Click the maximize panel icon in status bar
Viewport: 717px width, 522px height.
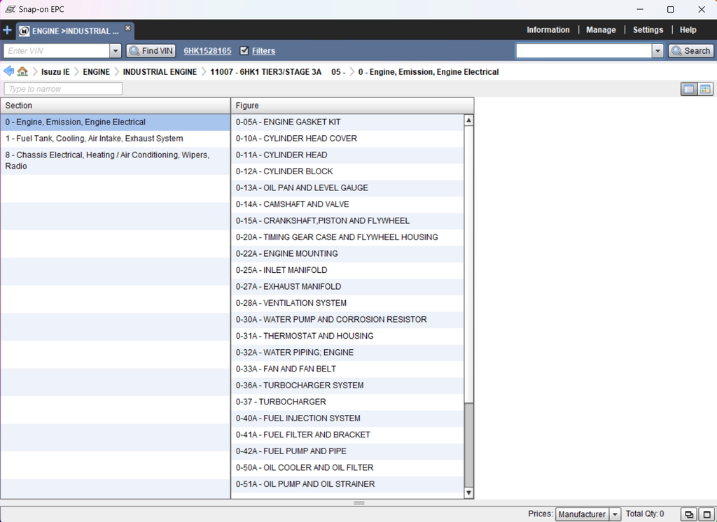tap(706, 514)
